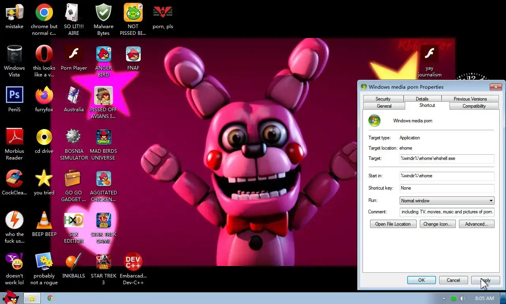This screenshot has width=506, height=304.
Task: Open the Windows Vista recycle bin icon
Action: point(15,61)
